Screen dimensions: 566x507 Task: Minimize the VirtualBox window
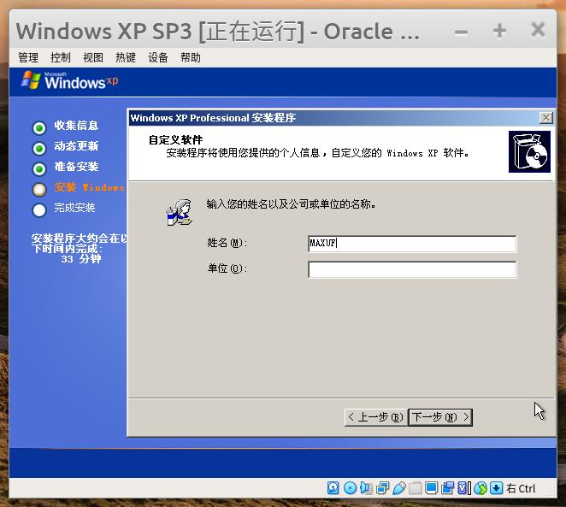(461, 32)
